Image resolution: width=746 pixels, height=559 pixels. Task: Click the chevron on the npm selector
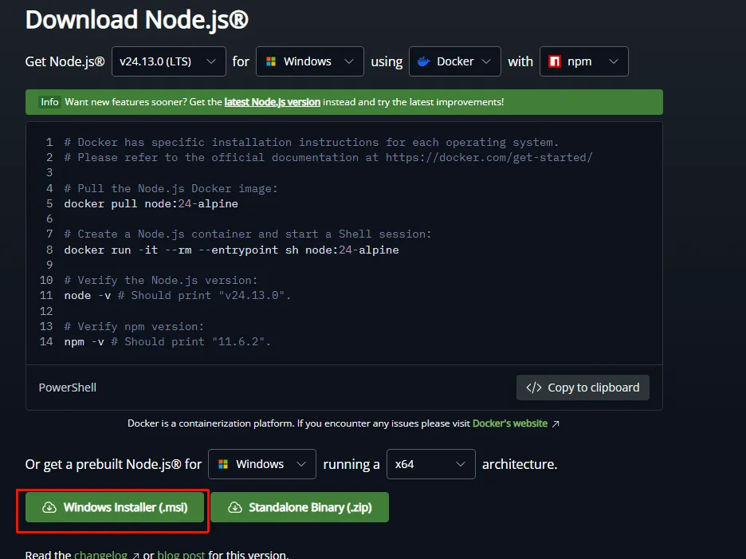(x=614, y=61)
